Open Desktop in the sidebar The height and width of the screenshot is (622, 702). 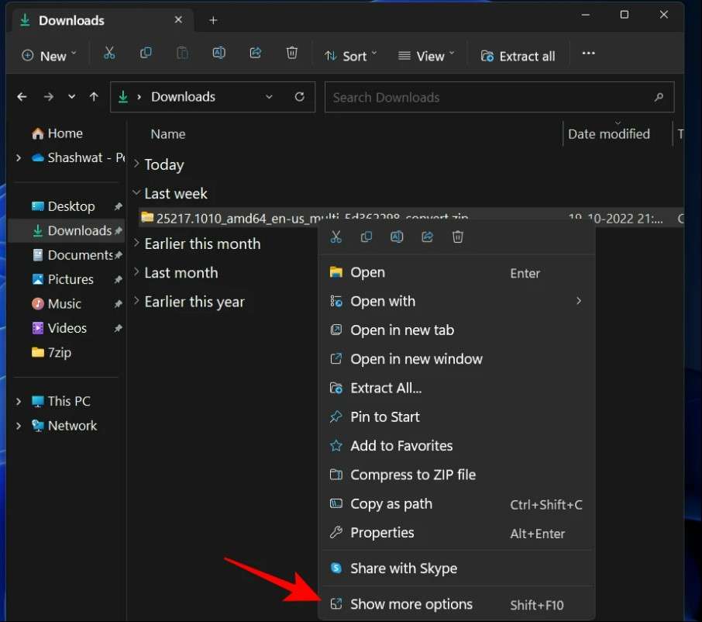(63, 206)
